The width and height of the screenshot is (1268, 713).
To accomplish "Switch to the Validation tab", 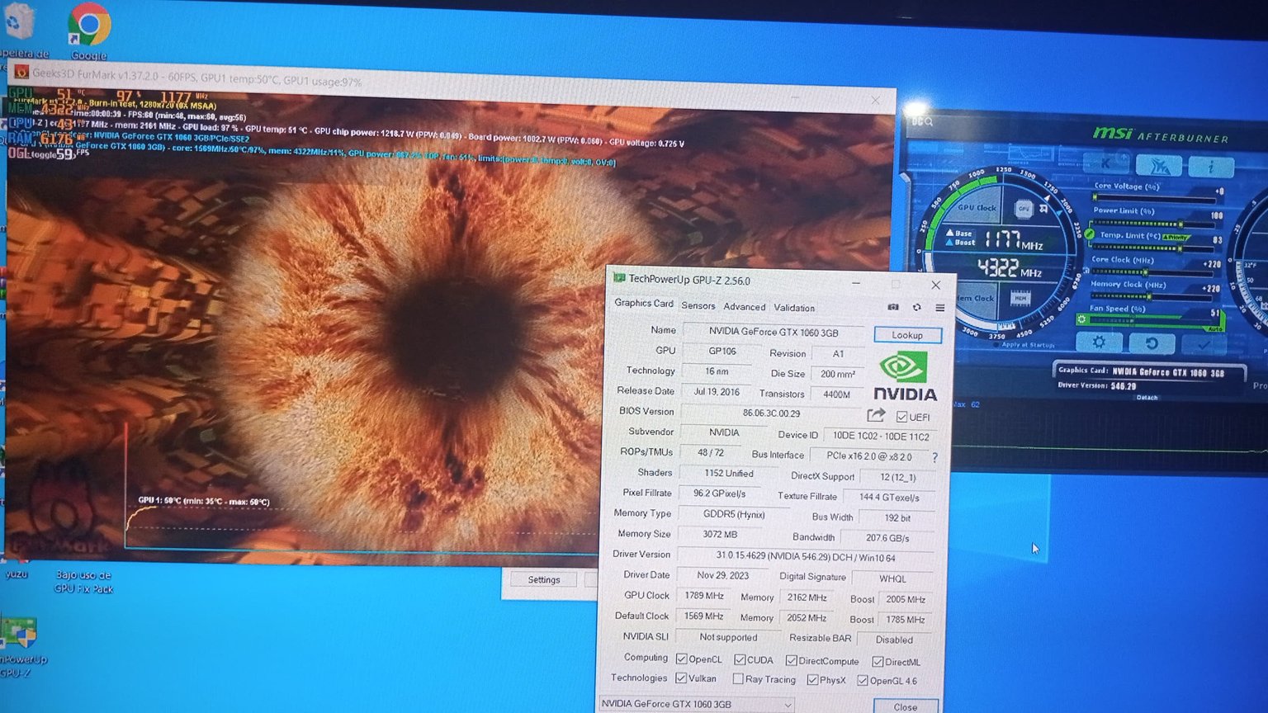I will (x=794, y=307).
